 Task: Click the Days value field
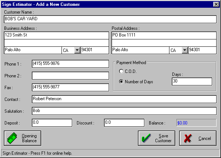pos(192,81)
